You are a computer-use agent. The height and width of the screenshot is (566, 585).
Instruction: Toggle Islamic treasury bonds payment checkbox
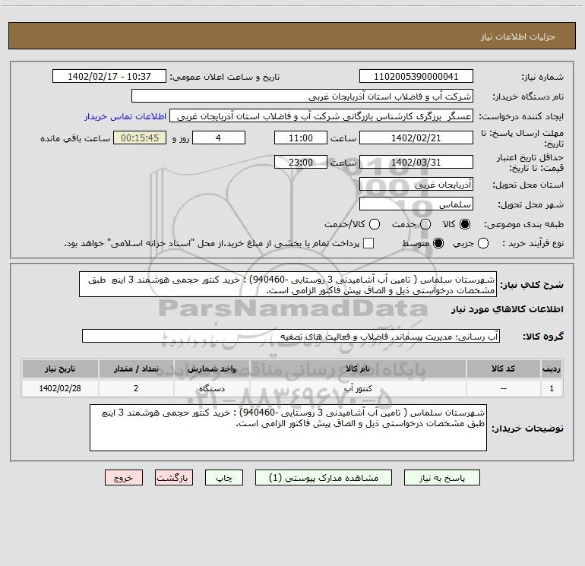tap(368, 243)
